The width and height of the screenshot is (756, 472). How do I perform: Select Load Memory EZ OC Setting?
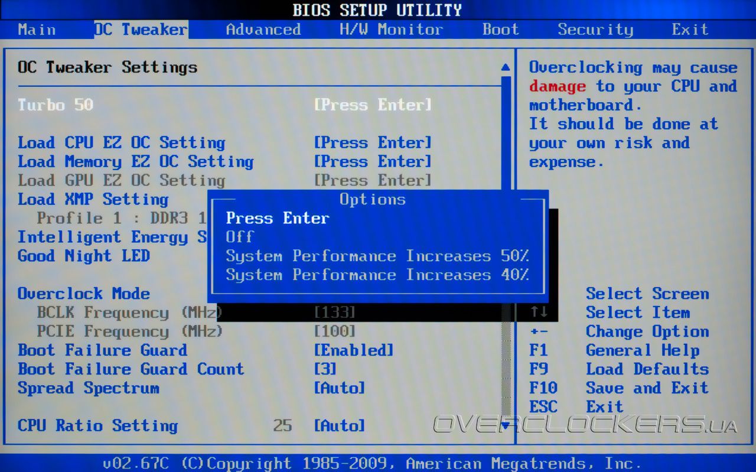(x=136, y=162)
